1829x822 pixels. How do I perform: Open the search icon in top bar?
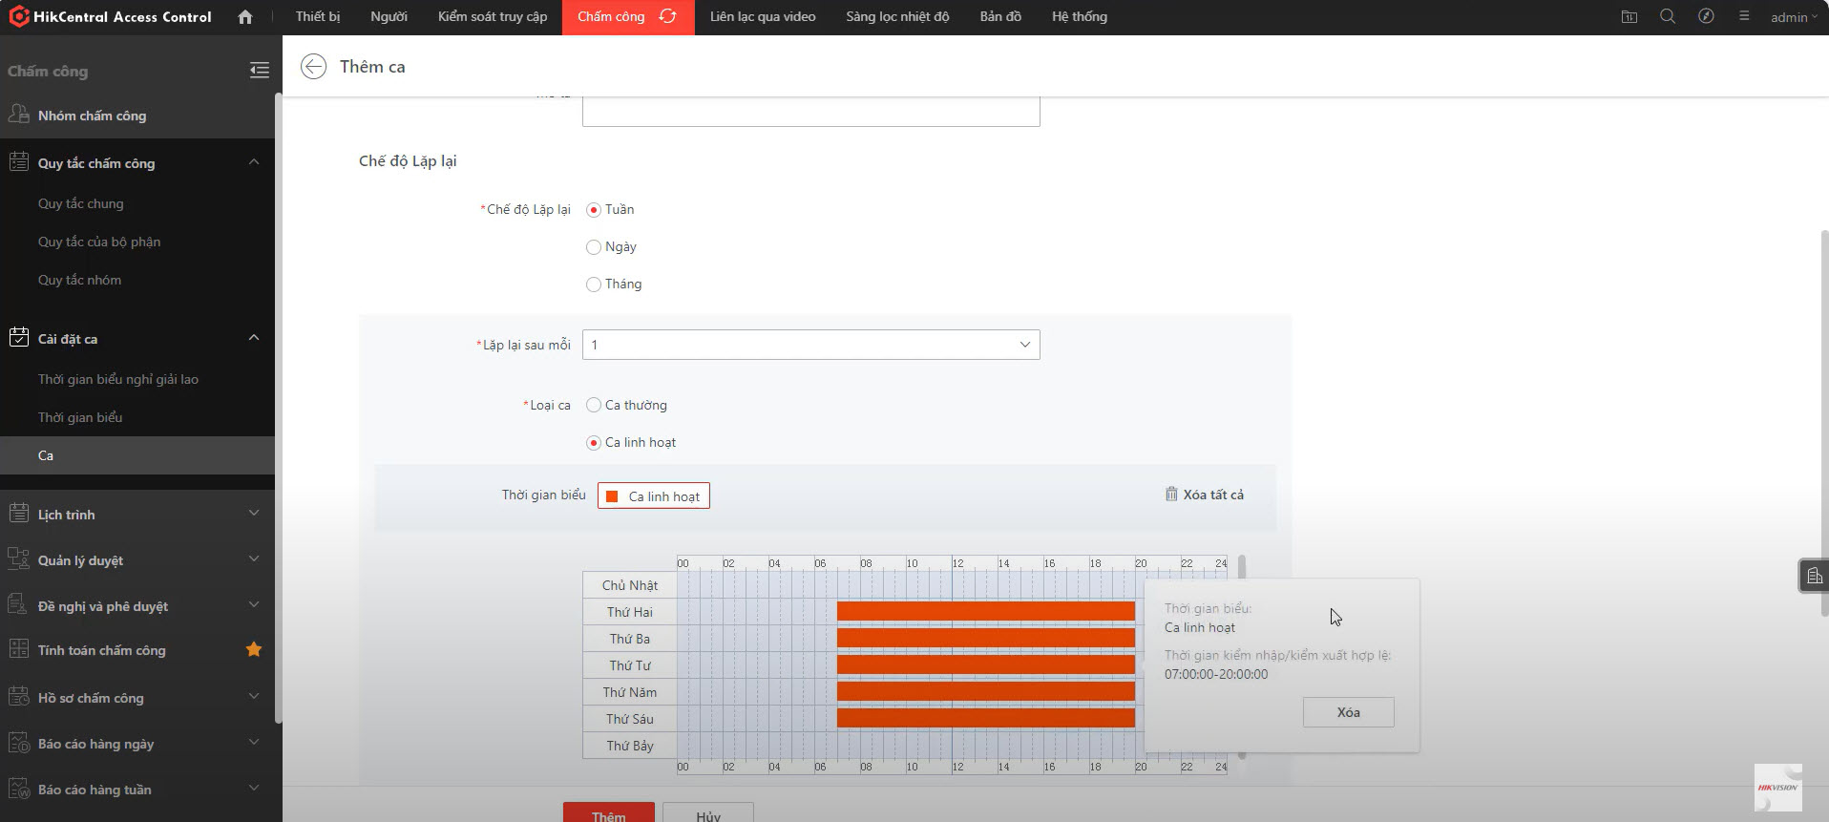click(x=1668, y=17)
